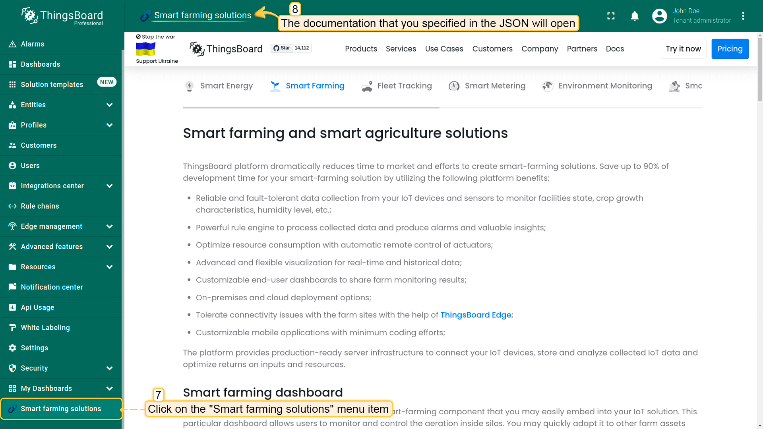Open the Users page
Image resolution: width=763 pixels, height=429 pixels.
61,166
